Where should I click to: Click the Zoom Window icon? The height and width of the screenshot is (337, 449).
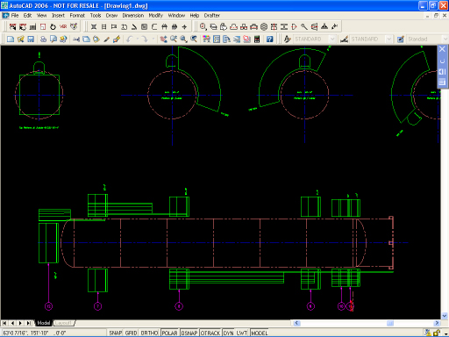pos(183,39)
